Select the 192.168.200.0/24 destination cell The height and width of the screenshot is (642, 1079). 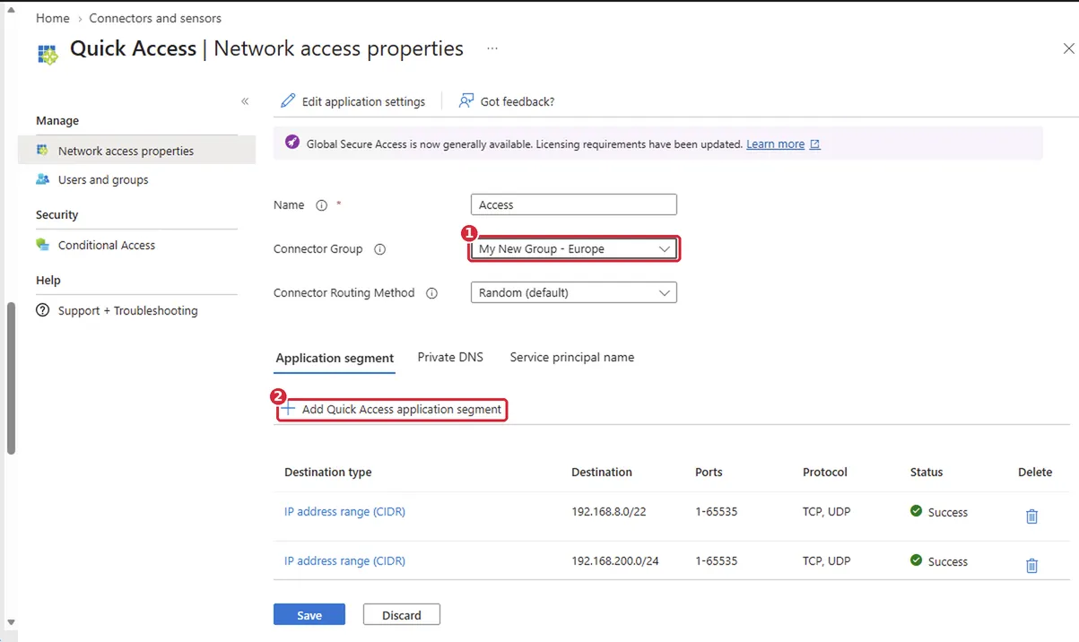tap(615, 560)
